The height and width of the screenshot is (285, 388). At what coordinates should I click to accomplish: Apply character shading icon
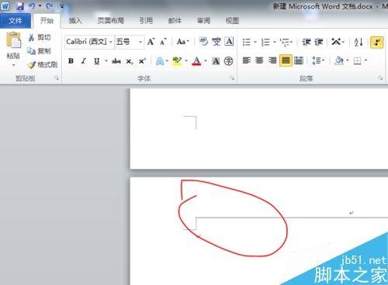pos(216,61)
